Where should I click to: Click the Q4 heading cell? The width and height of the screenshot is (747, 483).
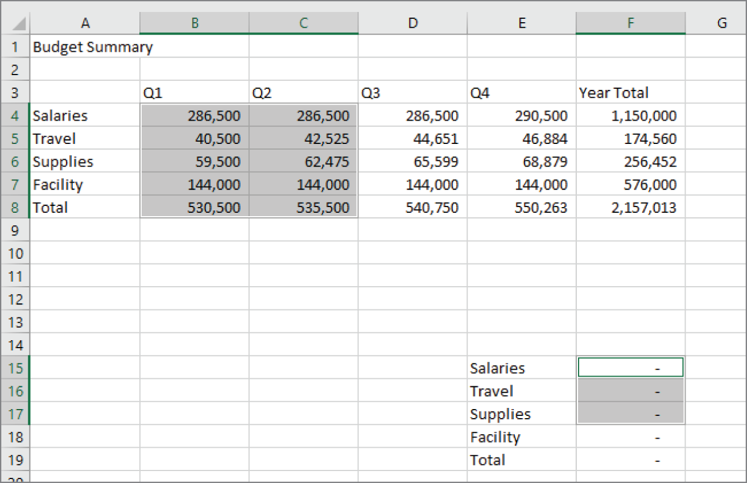(x=522, y=93)
